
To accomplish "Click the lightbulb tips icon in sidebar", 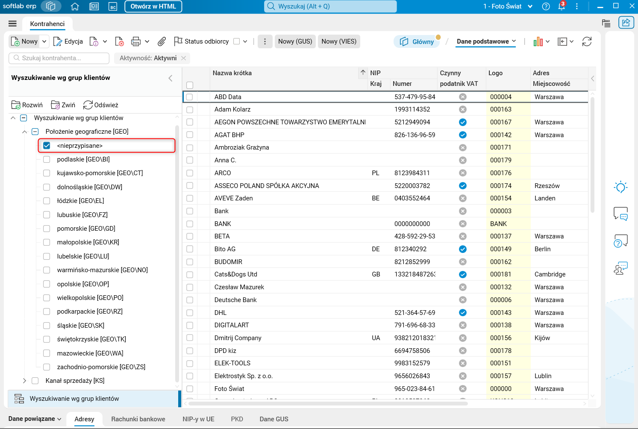I will [x=620, y=187].
